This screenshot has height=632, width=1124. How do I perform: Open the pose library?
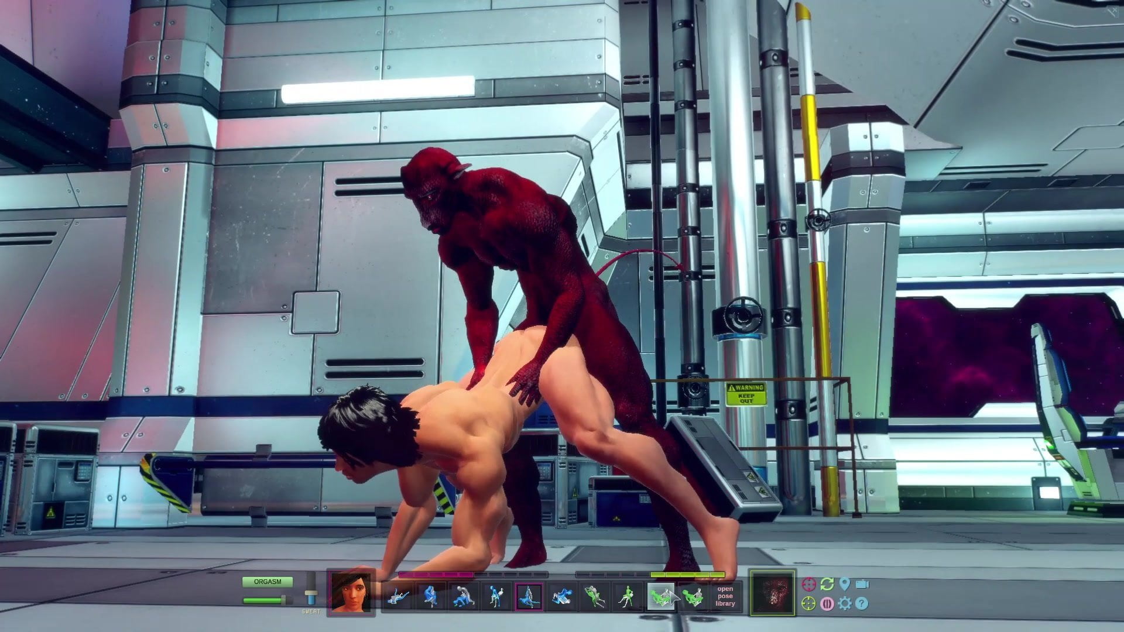725,596
